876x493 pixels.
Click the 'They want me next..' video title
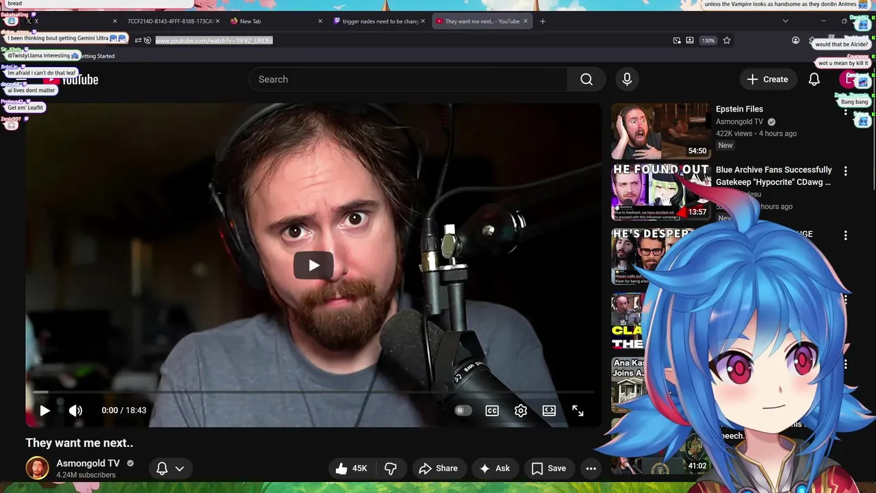pos(79,443)
